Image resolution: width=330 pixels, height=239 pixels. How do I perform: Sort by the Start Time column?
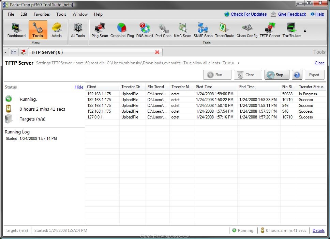coord(215,87)
